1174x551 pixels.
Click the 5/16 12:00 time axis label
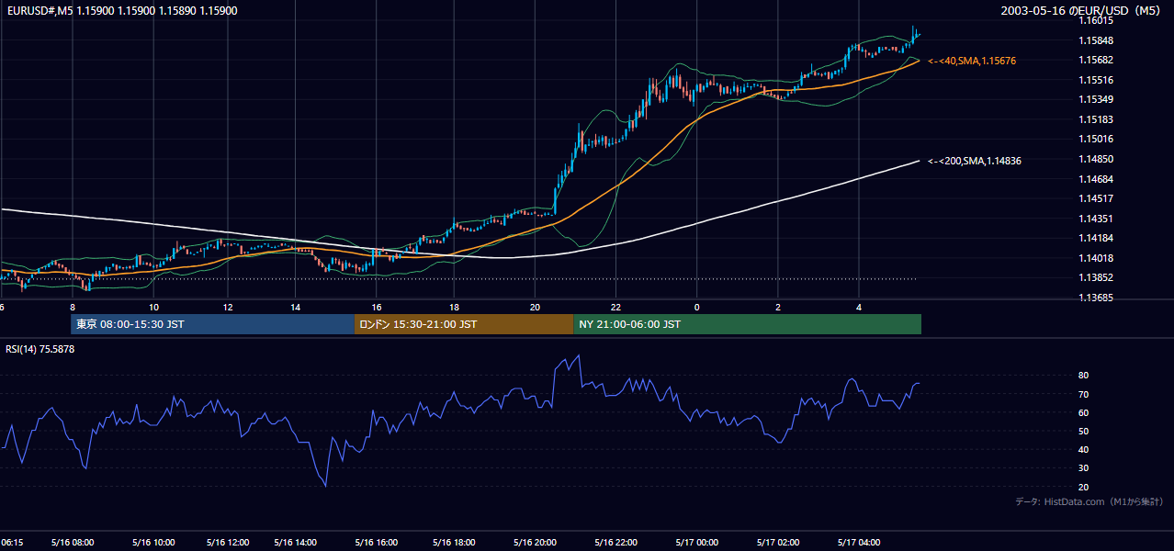point(229,543)
